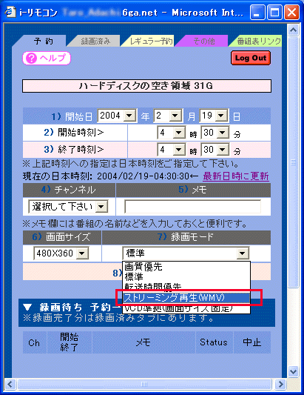This screenshot has width=304, height=395.
Task: Click inside the メモ text field
Action: [x=192, y=207]
